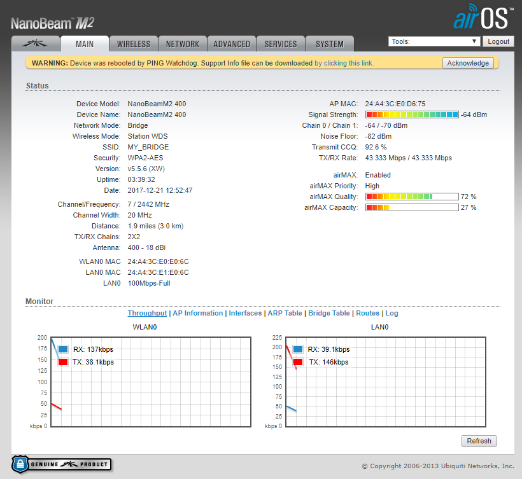Select the Security value WPA2-AES

(x=146, y=158)
